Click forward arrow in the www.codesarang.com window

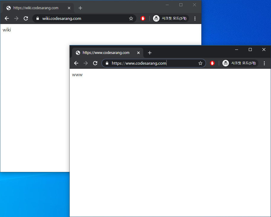tap(86, 63)
